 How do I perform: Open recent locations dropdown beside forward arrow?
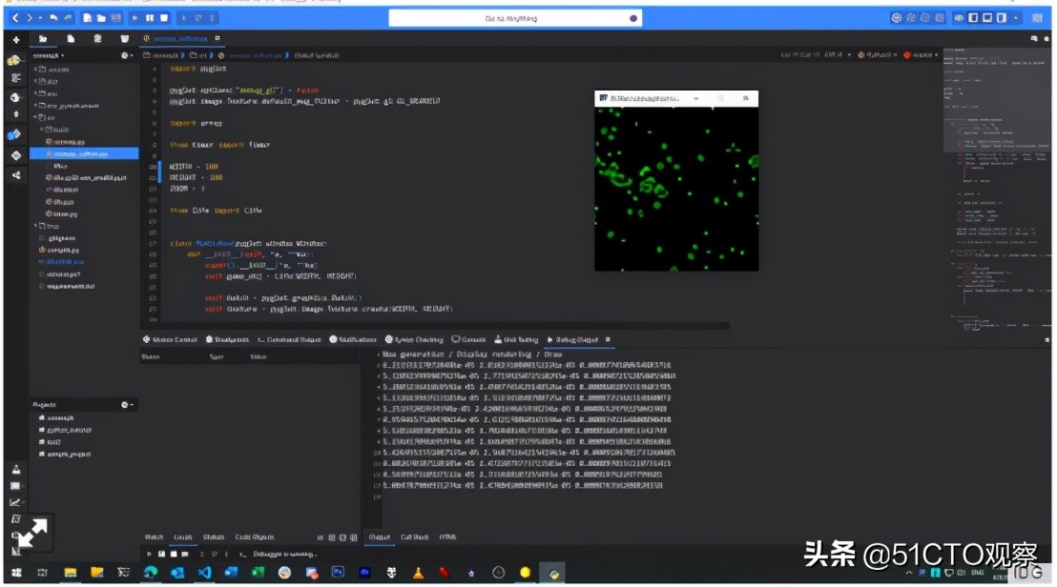pos(40,18)
